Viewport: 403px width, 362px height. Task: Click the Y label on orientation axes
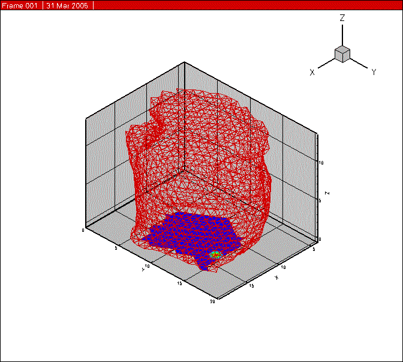[x=374, y=72]
